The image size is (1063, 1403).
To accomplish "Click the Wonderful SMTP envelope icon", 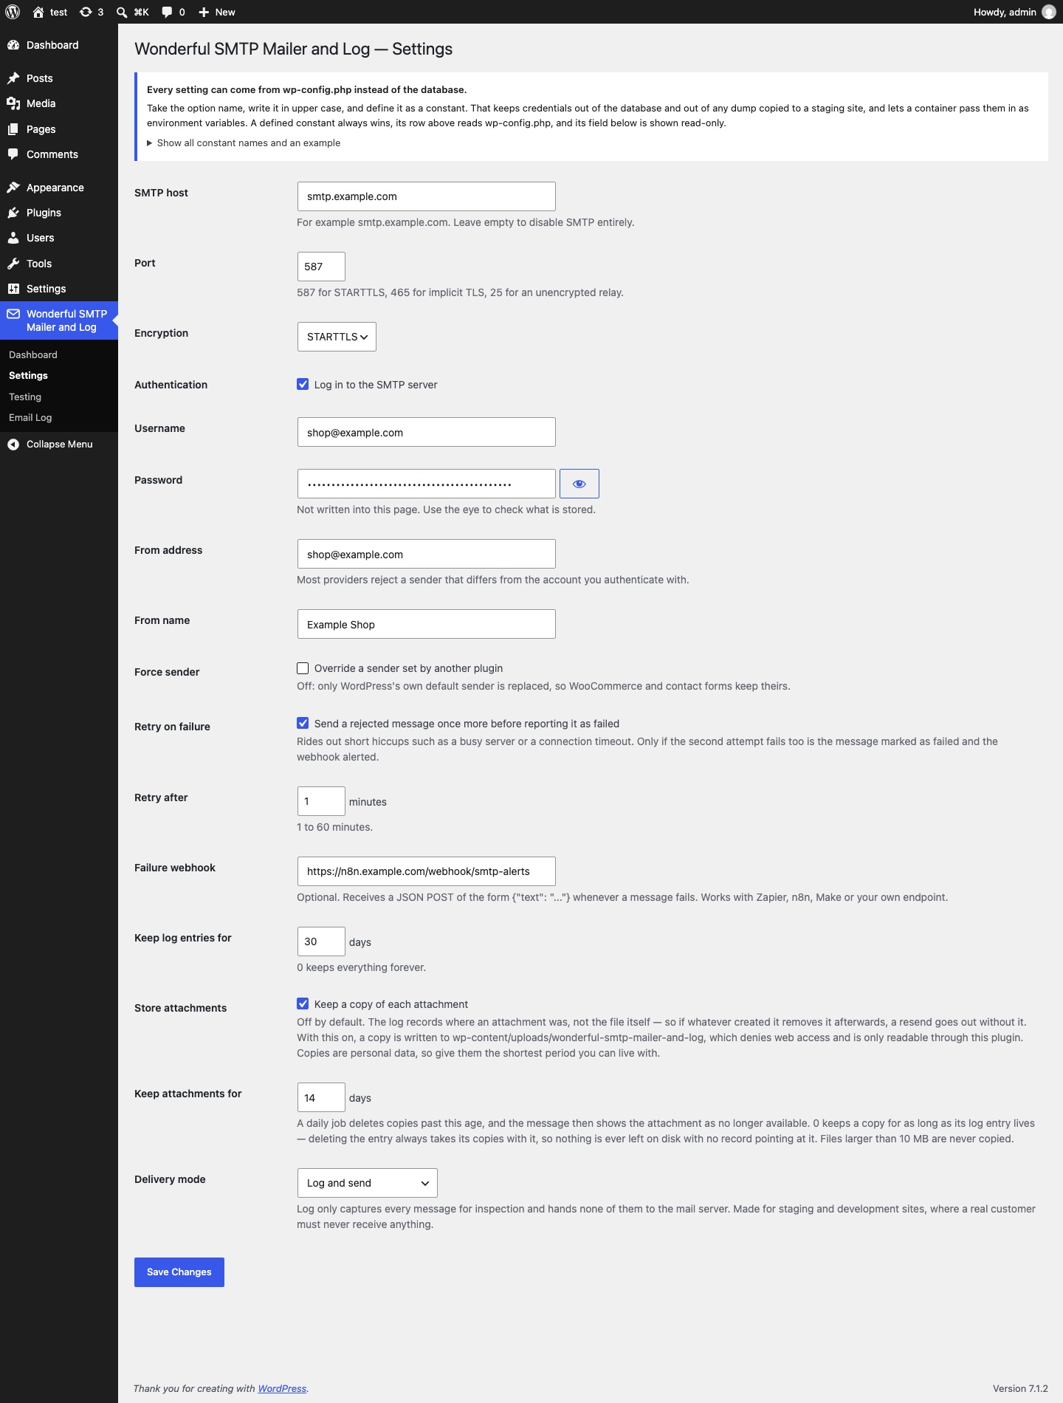I will pyautogui.click(x=13, y=314).
